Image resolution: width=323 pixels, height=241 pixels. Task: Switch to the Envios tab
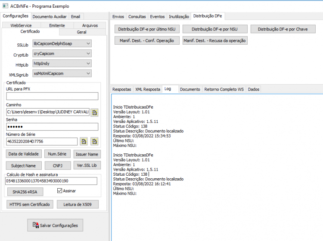(118, 17)
